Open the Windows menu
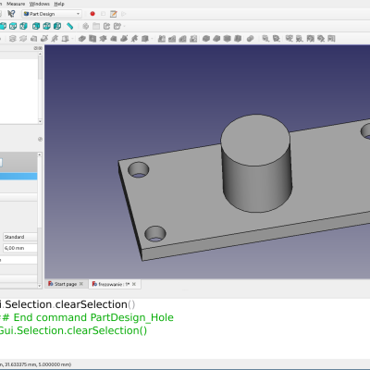 click(x=40, y=4)
